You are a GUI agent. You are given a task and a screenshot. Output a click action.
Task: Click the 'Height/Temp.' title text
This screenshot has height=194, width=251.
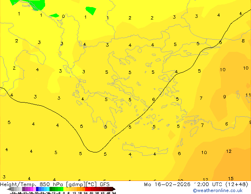tap(19, 184)
